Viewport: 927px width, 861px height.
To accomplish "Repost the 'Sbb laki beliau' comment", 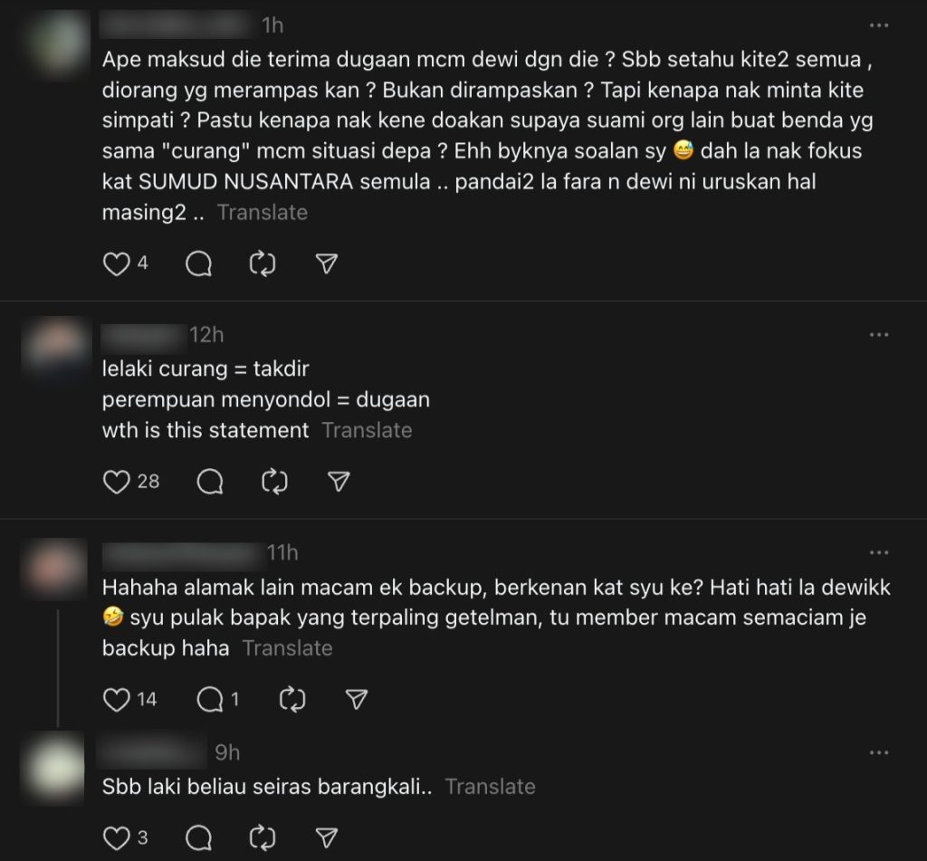I will 263,838.
